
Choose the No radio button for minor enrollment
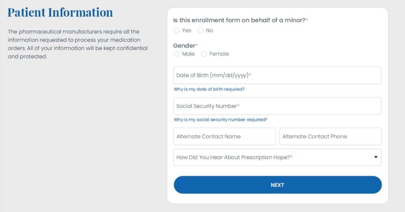201,30
